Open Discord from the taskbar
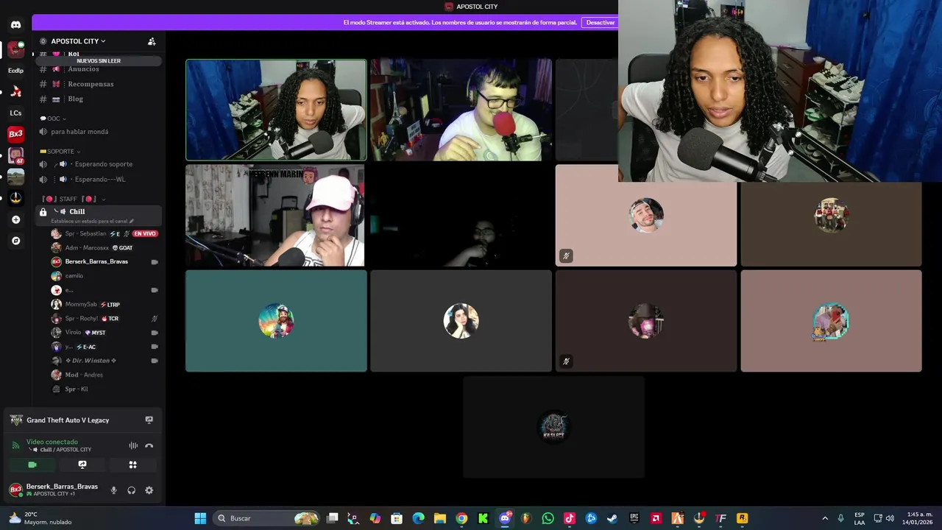 click(x=505, y=518)
